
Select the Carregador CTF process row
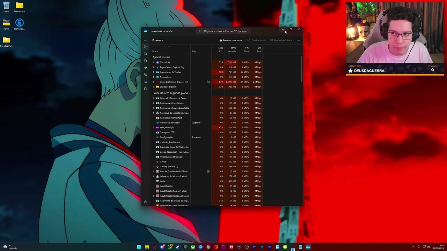[207, 132]
